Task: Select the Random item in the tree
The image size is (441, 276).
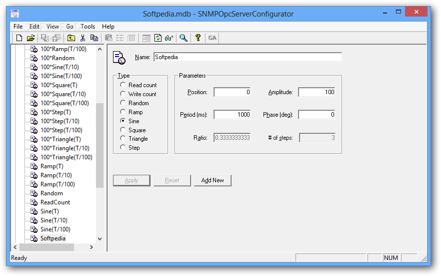Action: (x=52, y=193)
